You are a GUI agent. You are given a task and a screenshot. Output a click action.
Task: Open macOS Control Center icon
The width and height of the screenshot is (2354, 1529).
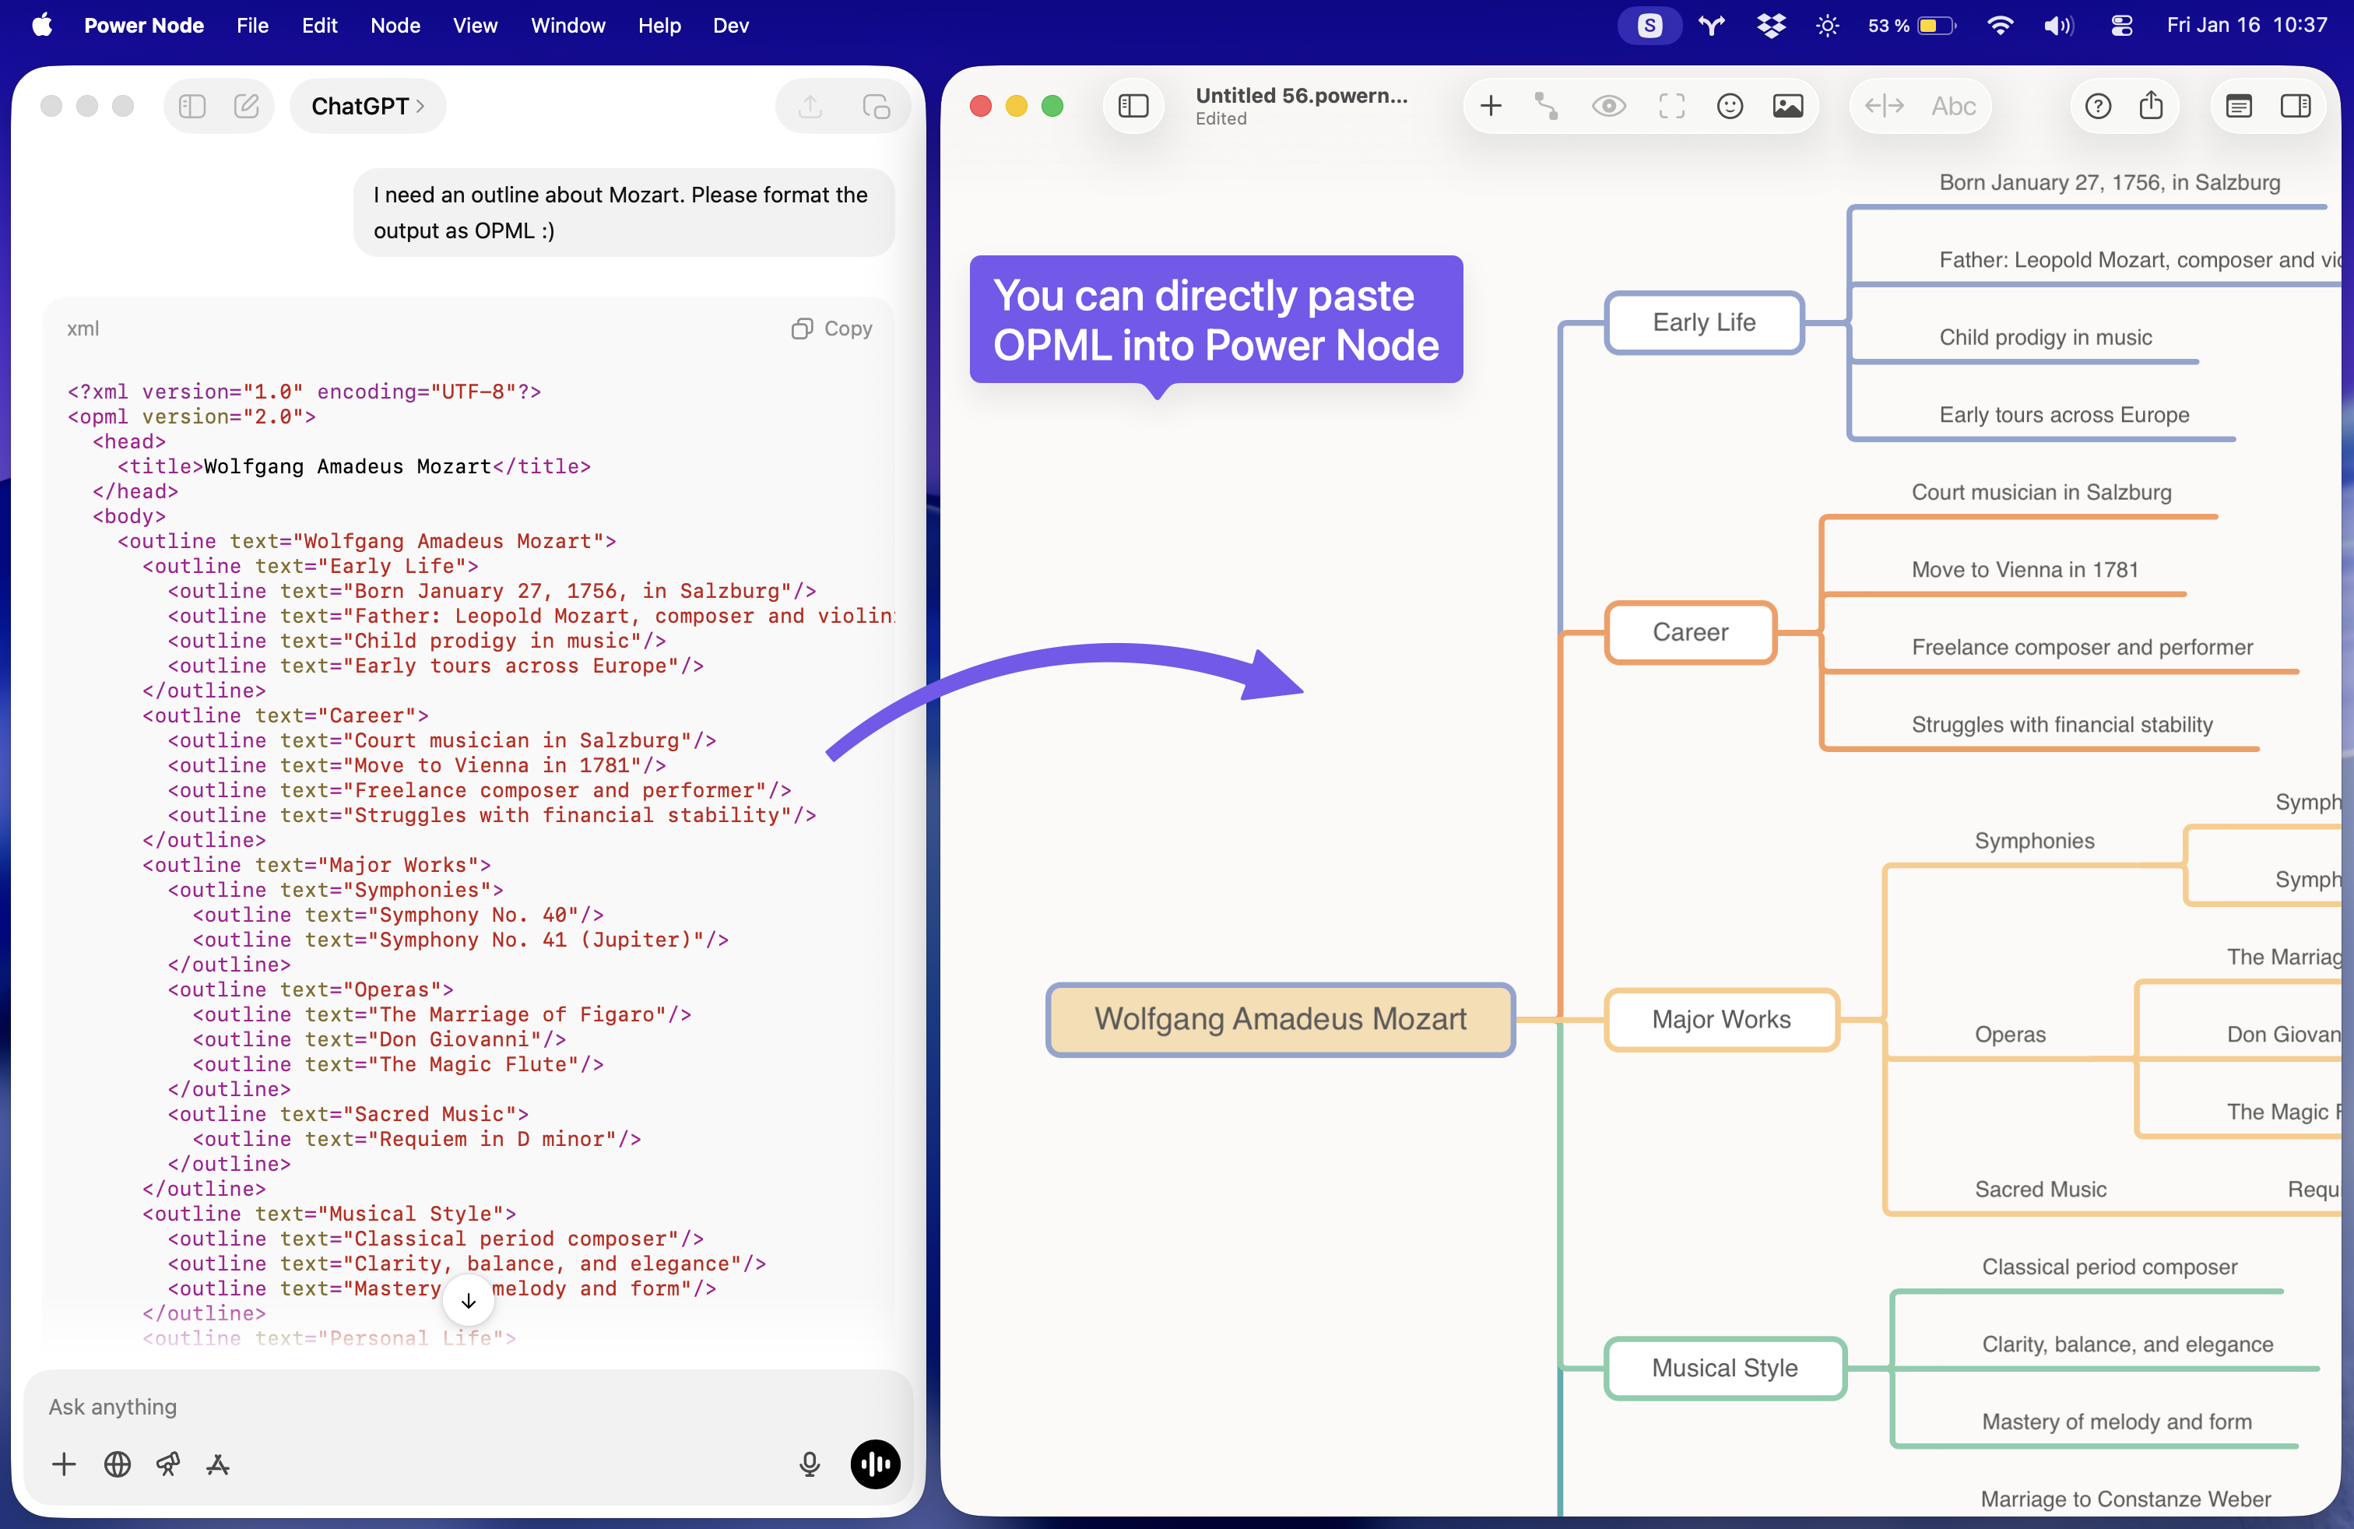pyautogui.click(x=2121, y=26)
